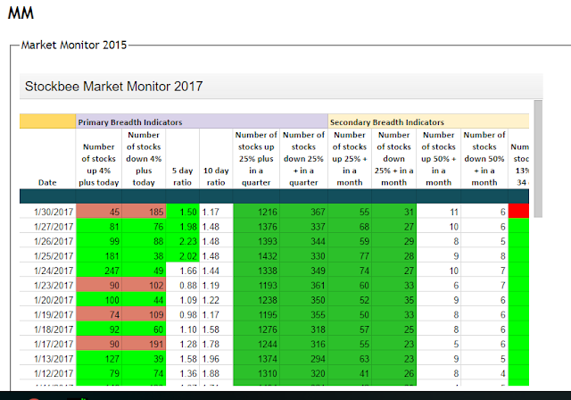The height and width of the screenshot is (400, 571).
Task: Click the vertical scrollbar thumb of the table
Action: pos(538,159)
